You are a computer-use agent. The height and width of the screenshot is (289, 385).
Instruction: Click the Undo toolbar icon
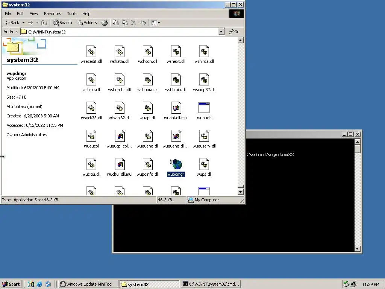tap(142, 23)
